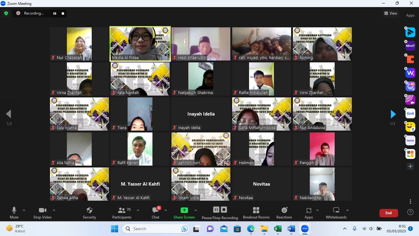
Task: Click the red End meeting button
Action: pos(389,213)
